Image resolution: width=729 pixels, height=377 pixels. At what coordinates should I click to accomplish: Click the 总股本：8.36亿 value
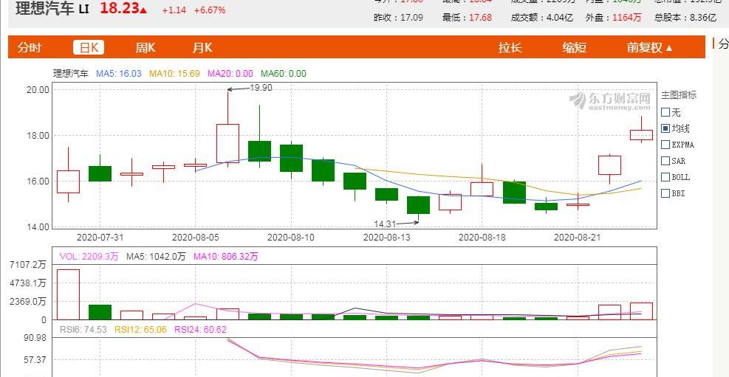[685, 18]
